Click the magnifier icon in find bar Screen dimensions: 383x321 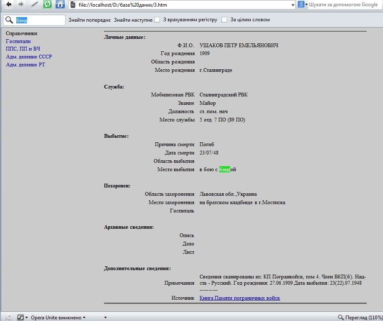pos(9,20)
